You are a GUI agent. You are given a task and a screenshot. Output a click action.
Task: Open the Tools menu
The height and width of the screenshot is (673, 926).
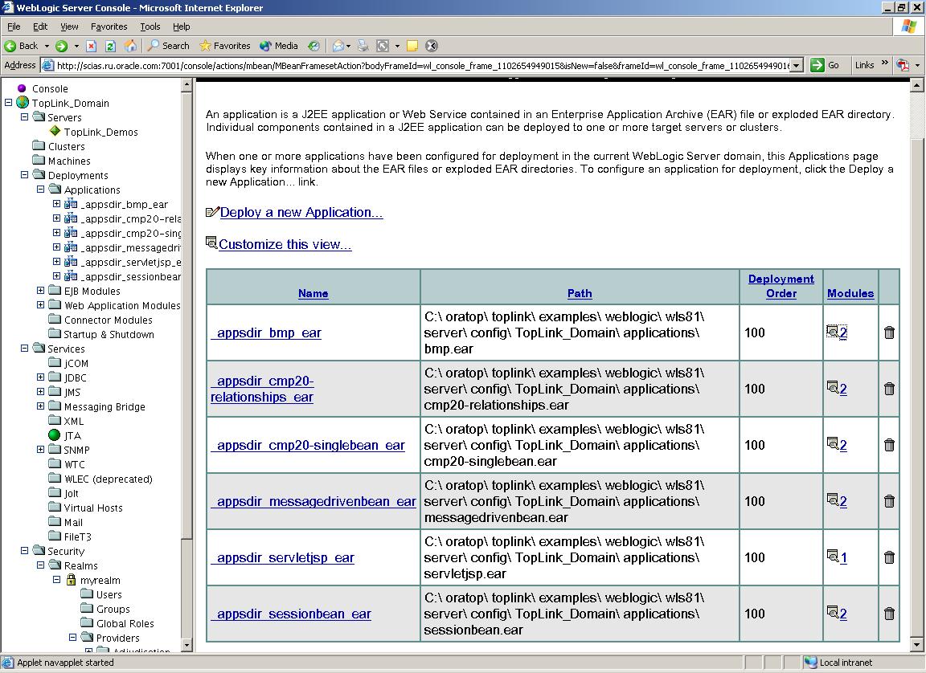pyautogui.click(x=150, y=27)
